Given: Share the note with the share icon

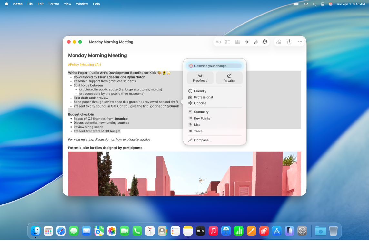Looking at the screenshot, I should 289,42.
